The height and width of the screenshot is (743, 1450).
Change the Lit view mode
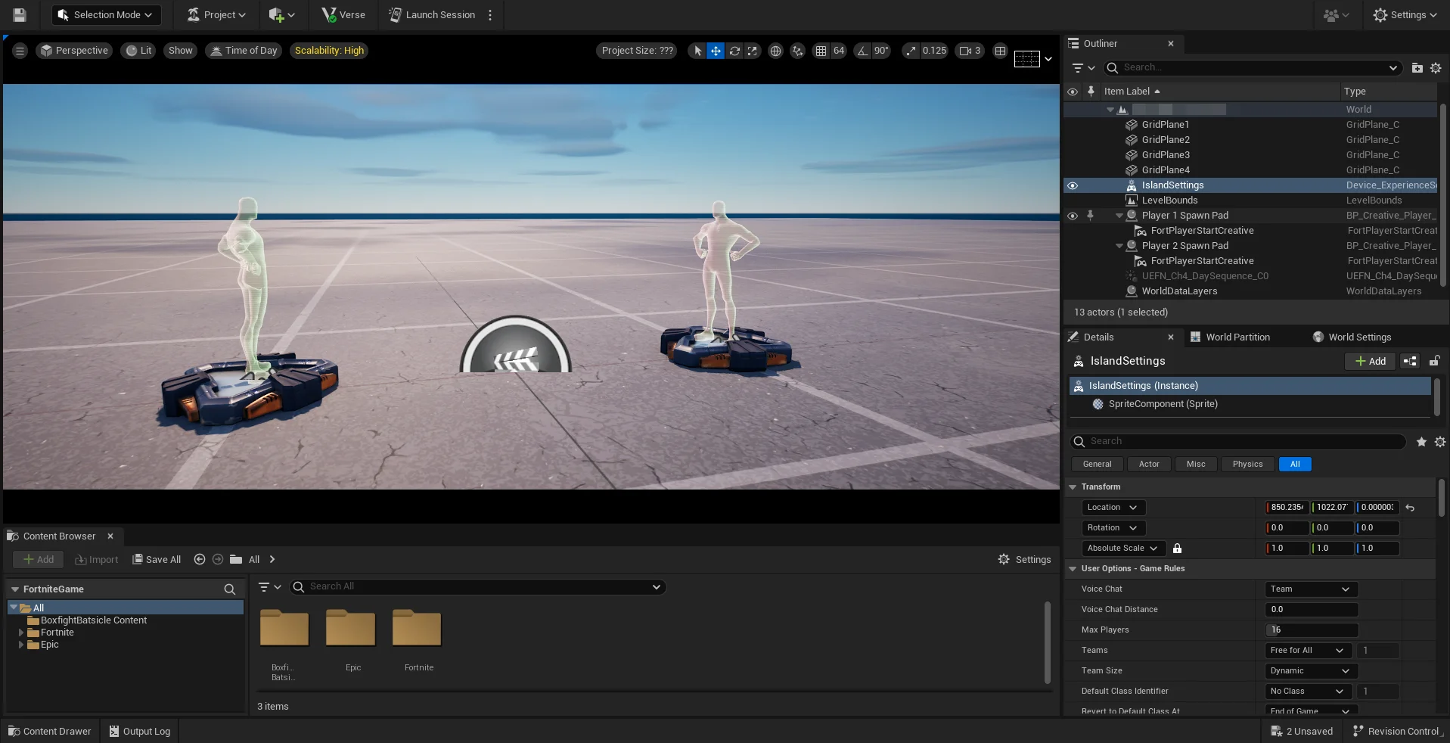click(138, 51)
